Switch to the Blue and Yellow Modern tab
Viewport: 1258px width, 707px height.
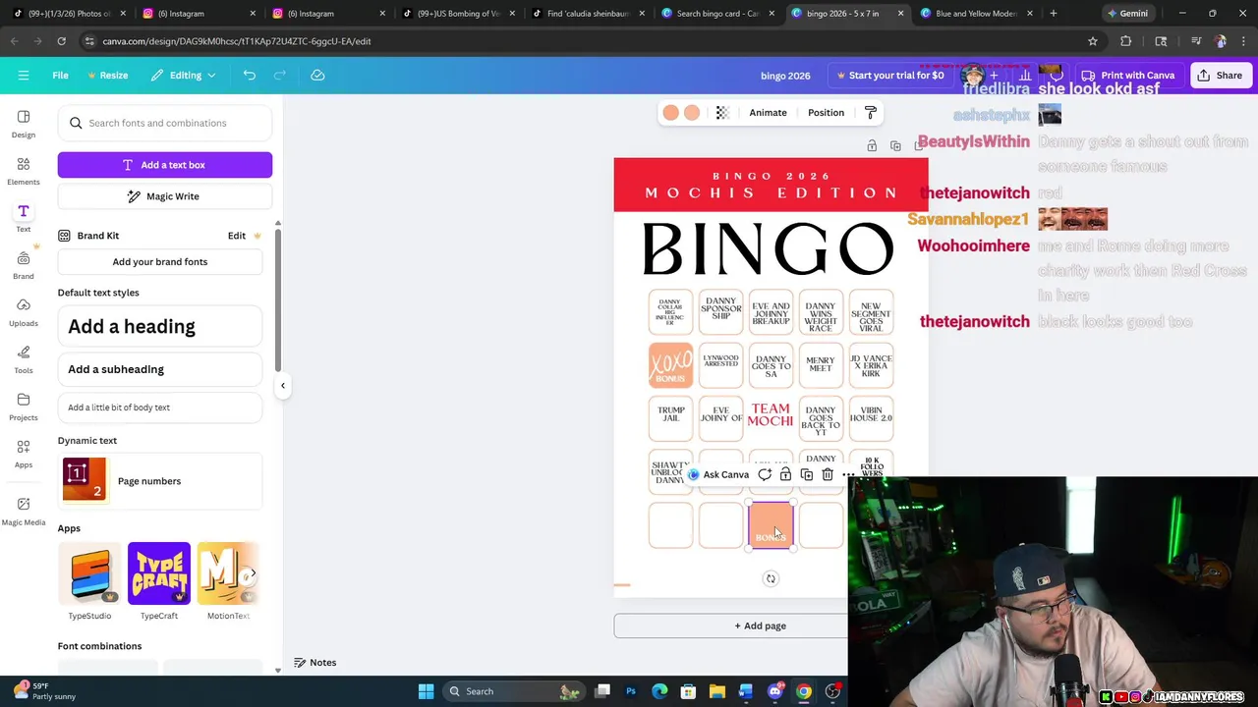tap(975, 14)
